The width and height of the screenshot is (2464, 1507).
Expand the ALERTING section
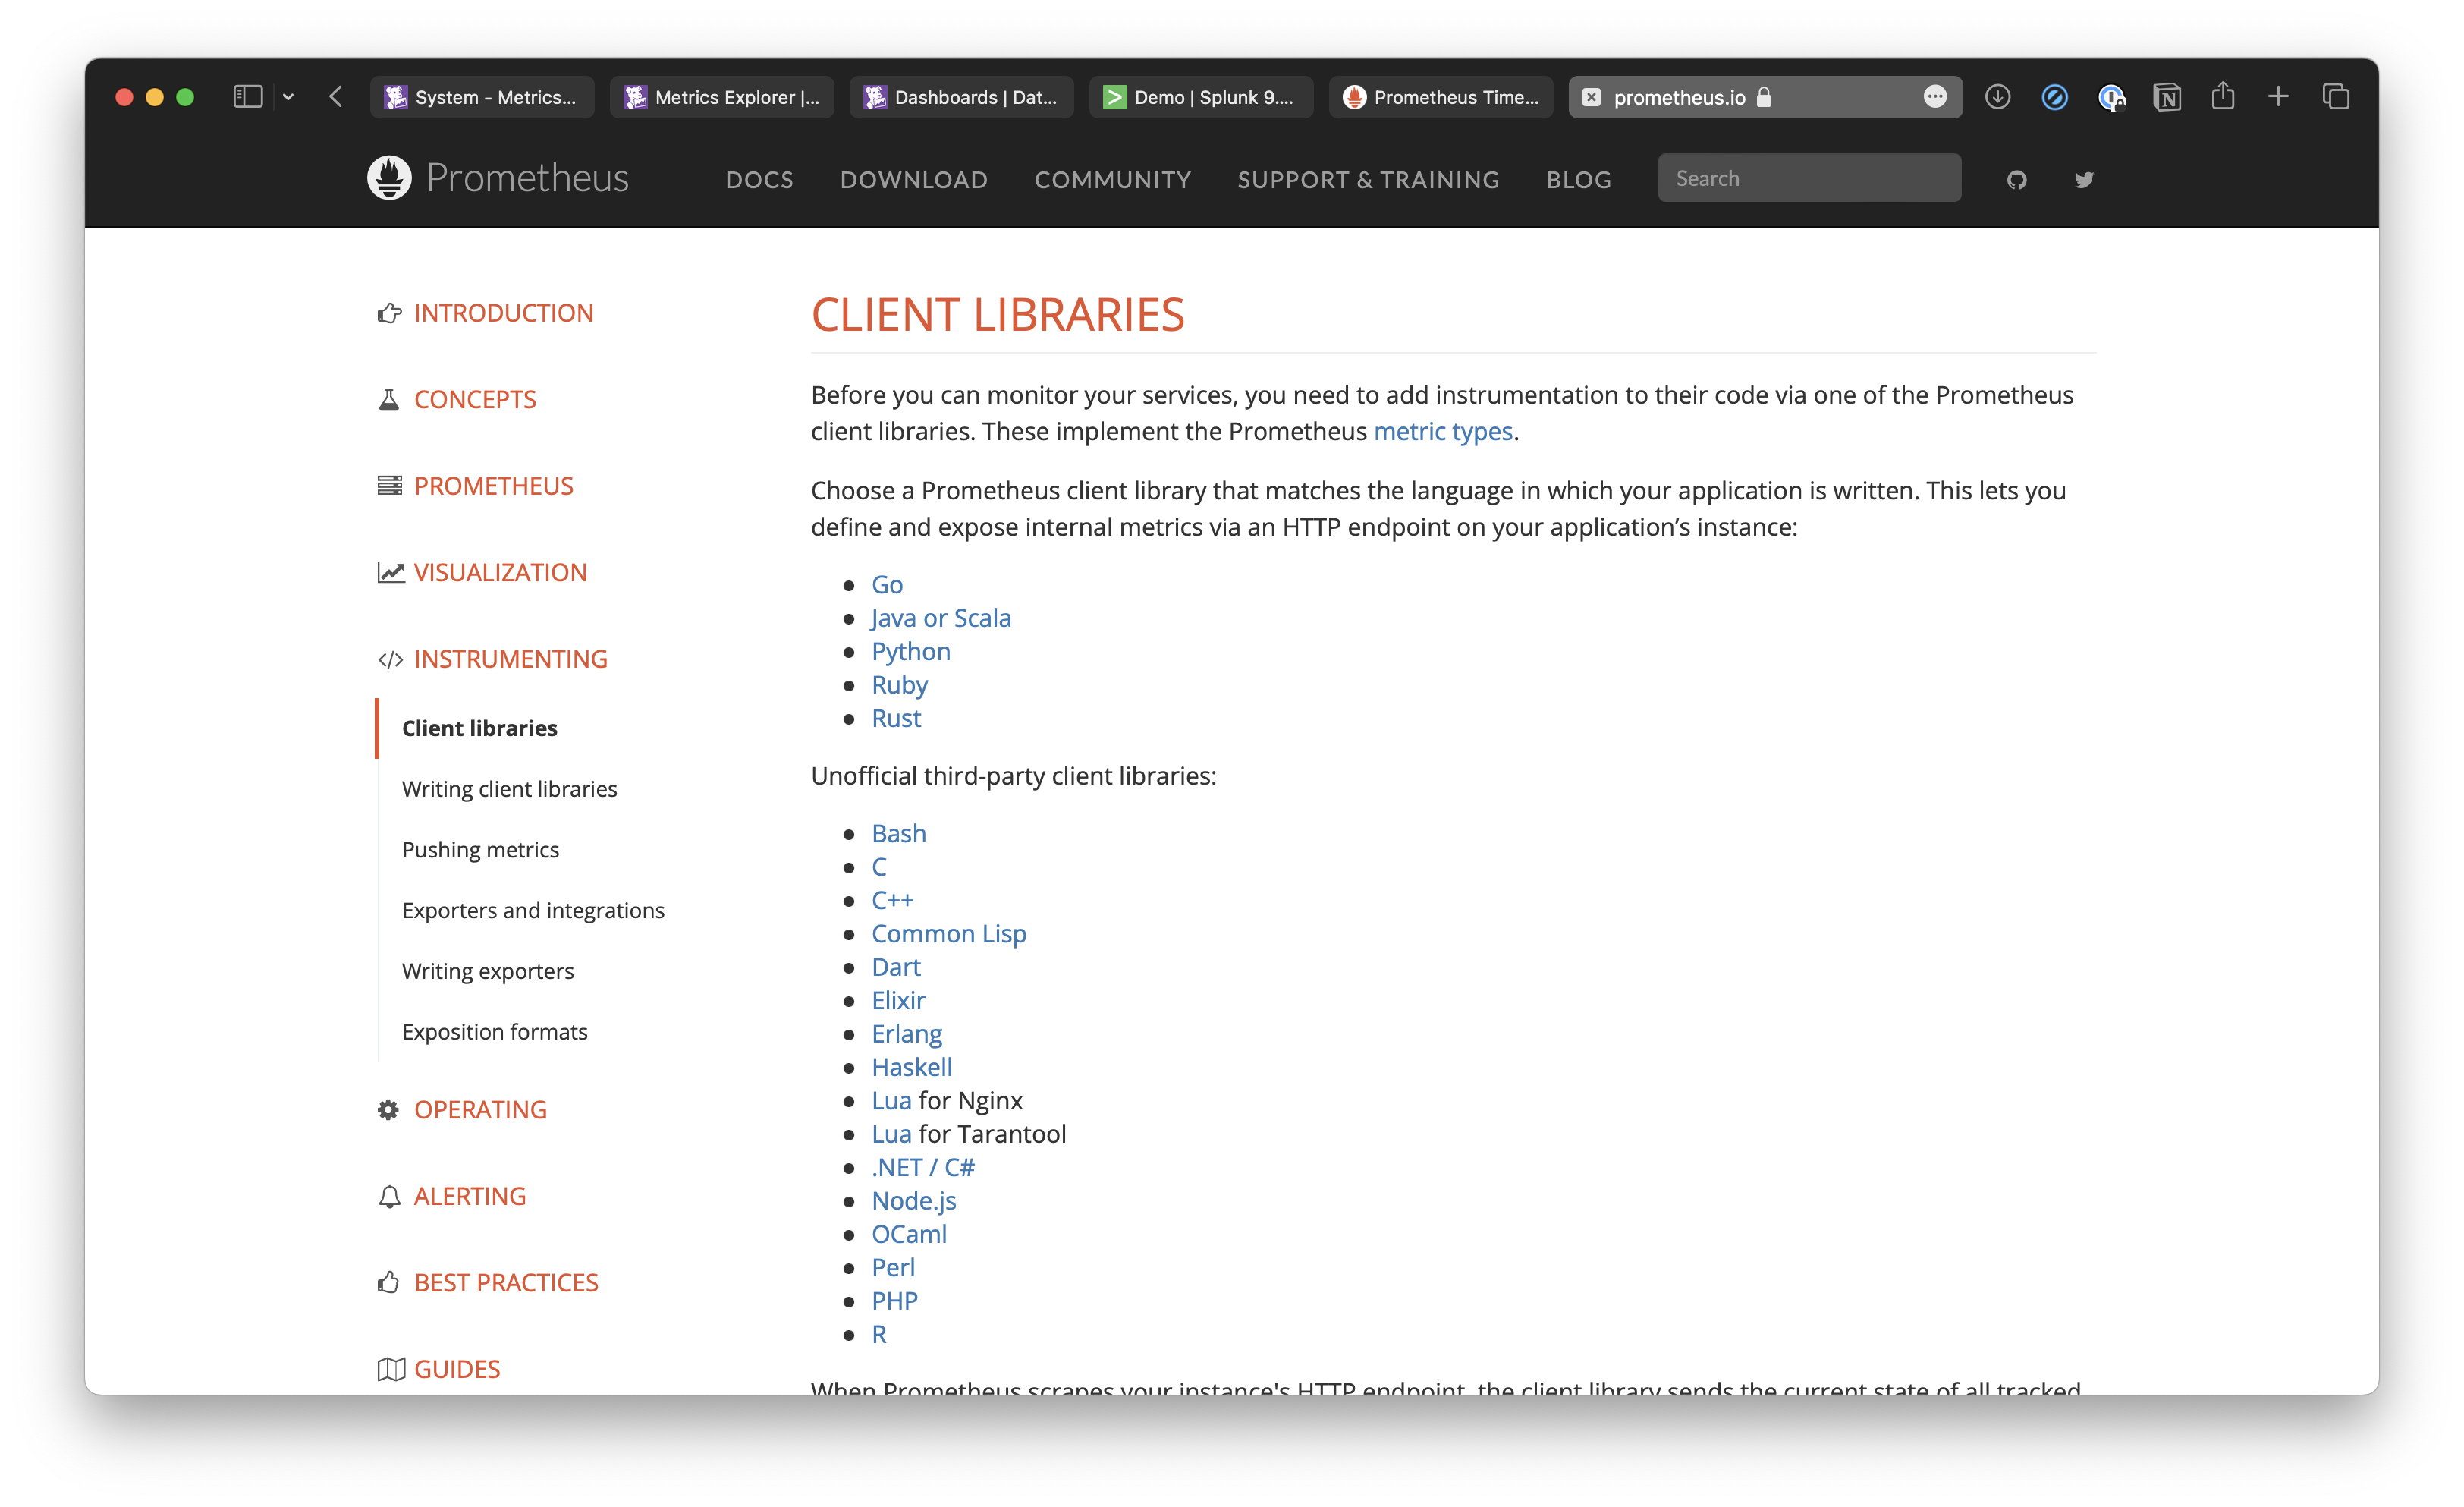[470, 1196]
